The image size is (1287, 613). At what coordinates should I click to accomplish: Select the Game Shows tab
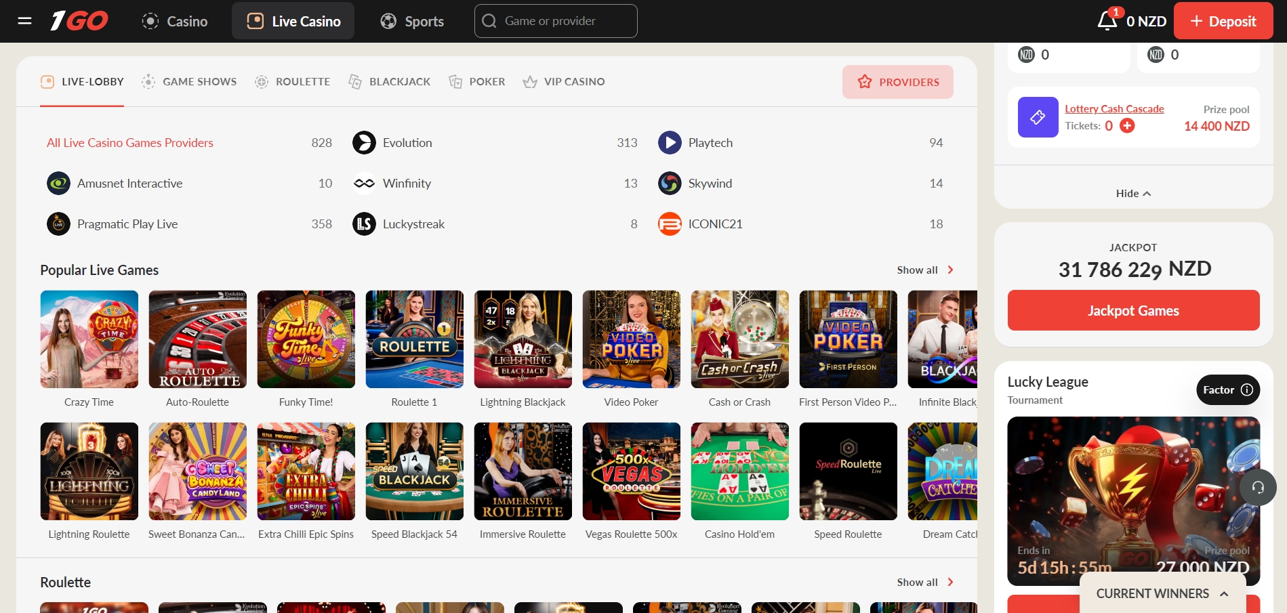(189, 82)
